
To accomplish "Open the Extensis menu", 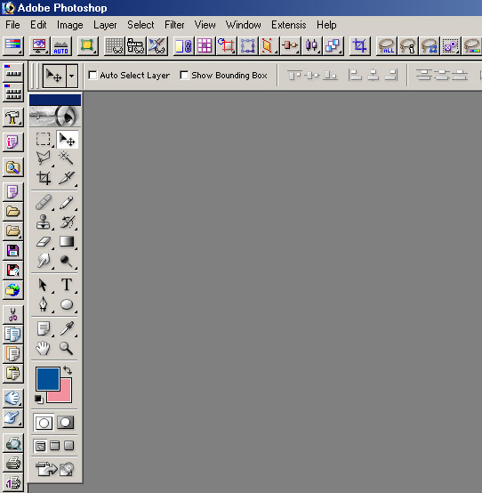I will 288,25.
